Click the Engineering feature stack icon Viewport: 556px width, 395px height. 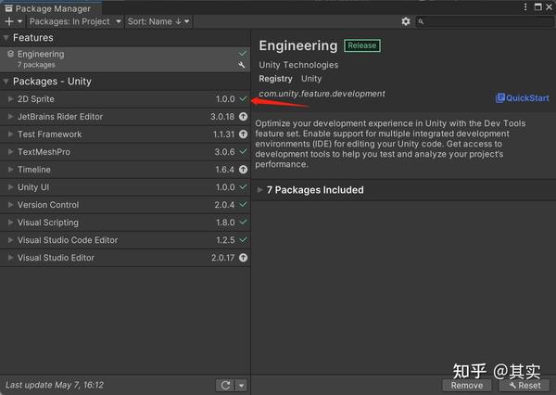[11, 55]
